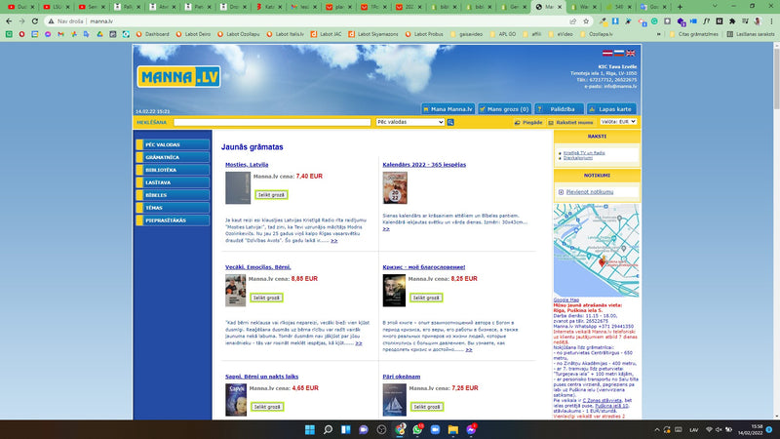The width and height of the screenshot is (780, 439).
Task: Select Bībeles in sidebar menu
Action: (x=173, y=195)
